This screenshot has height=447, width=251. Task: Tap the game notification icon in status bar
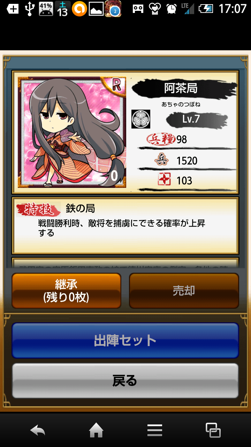(x=113, y=8)
